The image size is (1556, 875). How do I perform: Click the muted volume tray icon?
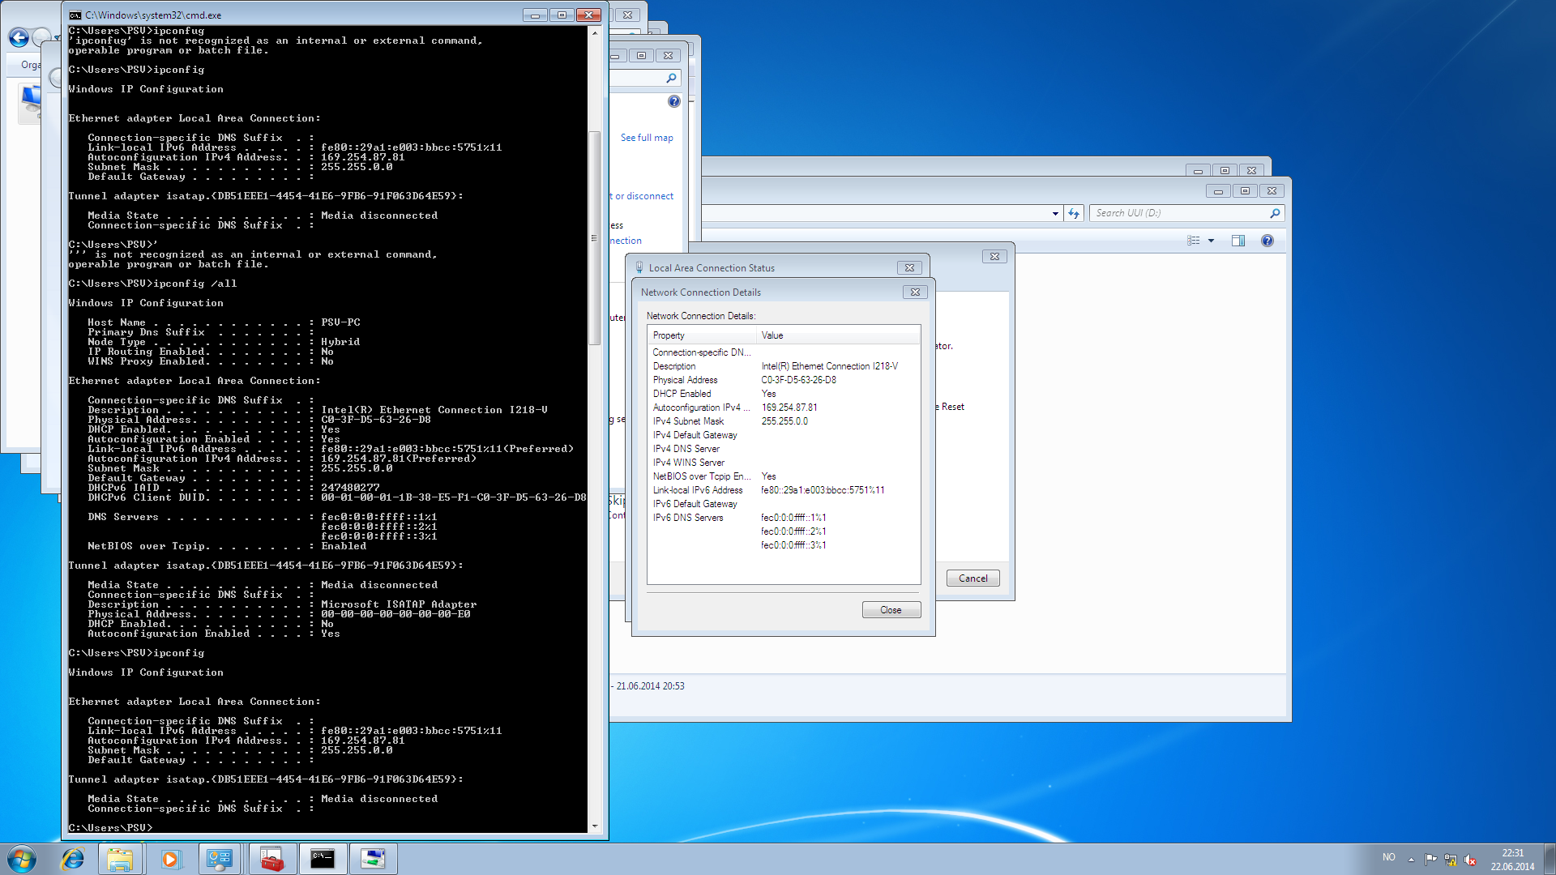(x=1470, y=860)
